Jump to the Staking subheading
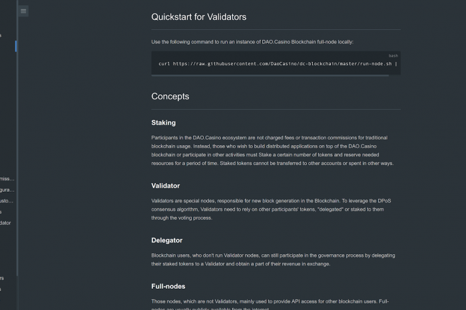Image resolution: width=466 pixels, height=310 pixels. (x=164, y=122)
